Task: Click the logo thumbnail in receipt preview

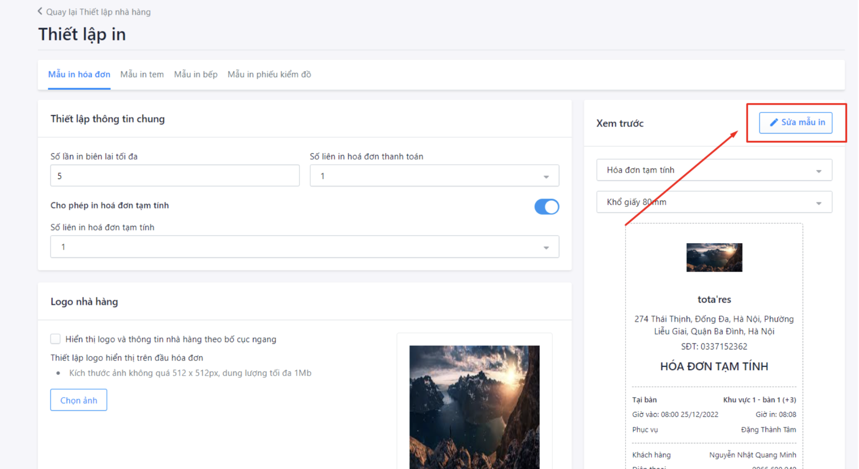Action: pos(714,257)
